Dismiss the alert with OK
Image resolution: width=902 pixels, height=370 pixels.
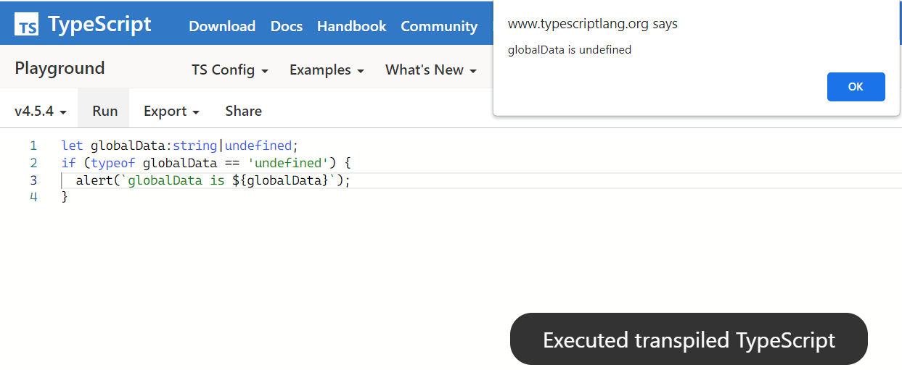tap(856, 87)
